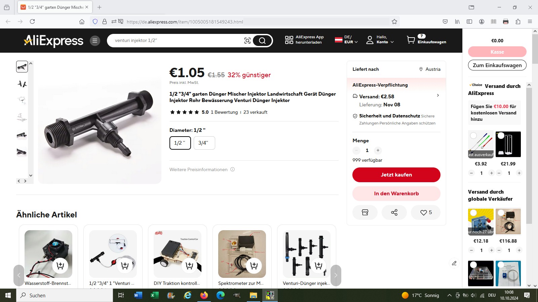Click the share icon button

click(x=394, y=212)
